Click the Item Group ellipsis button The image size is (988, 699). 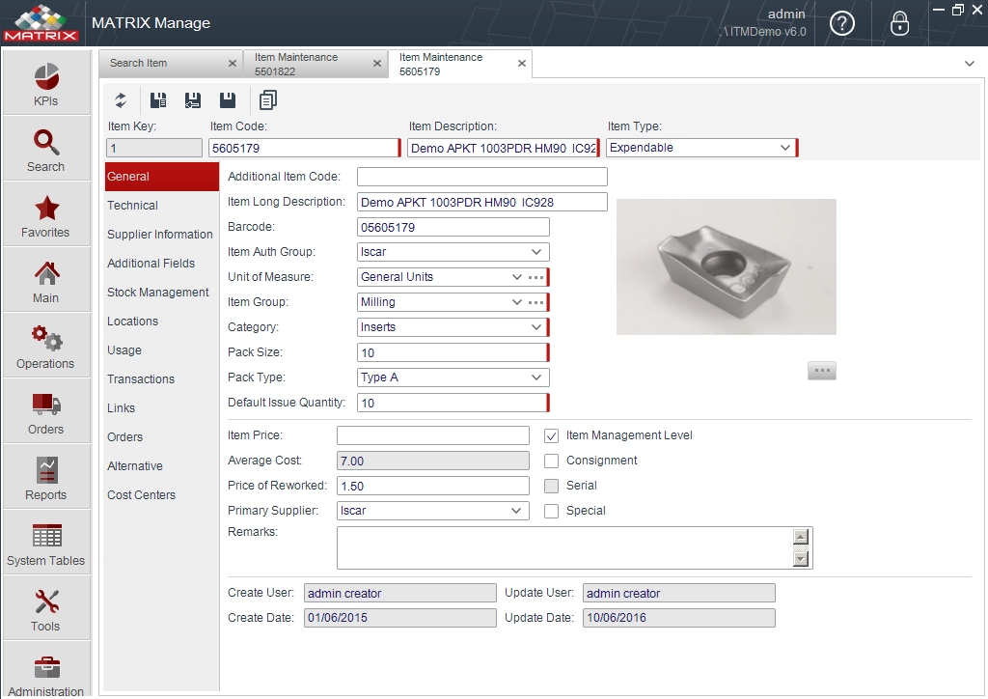[x=536, y=302]
